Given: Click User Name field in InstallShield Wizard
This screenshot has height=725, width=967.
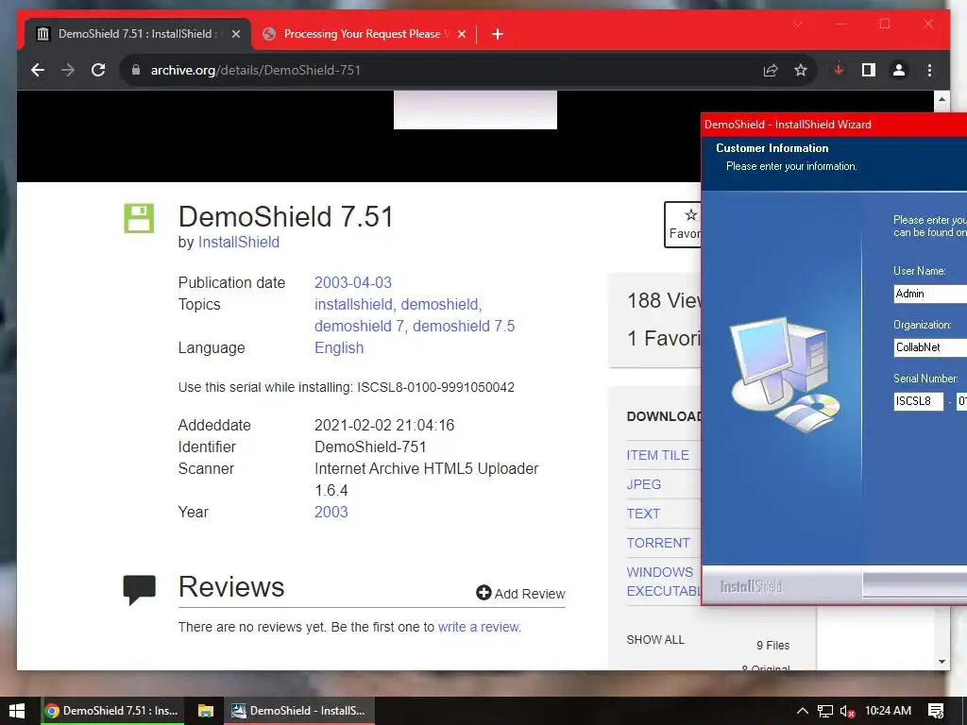Looking at the screenshot, I should (930, 295).
